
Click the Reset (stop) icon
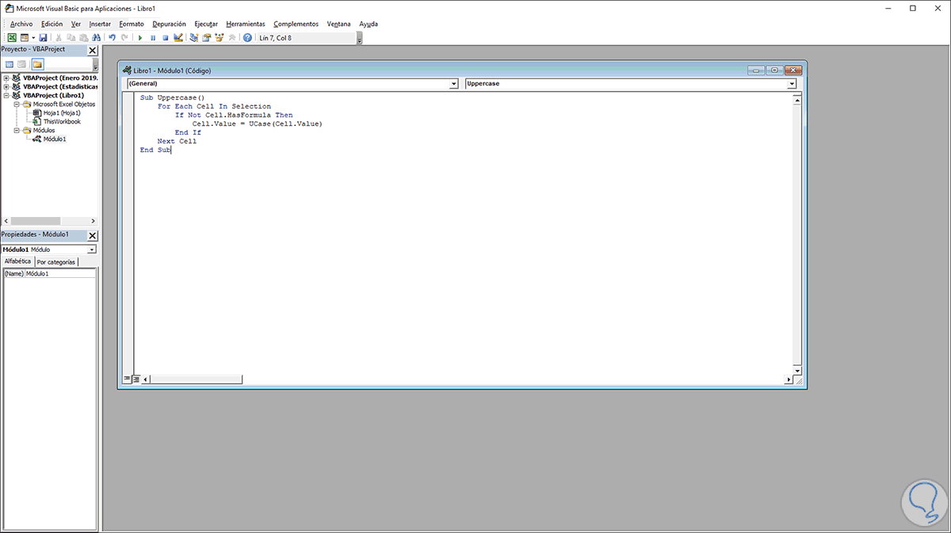165,37
